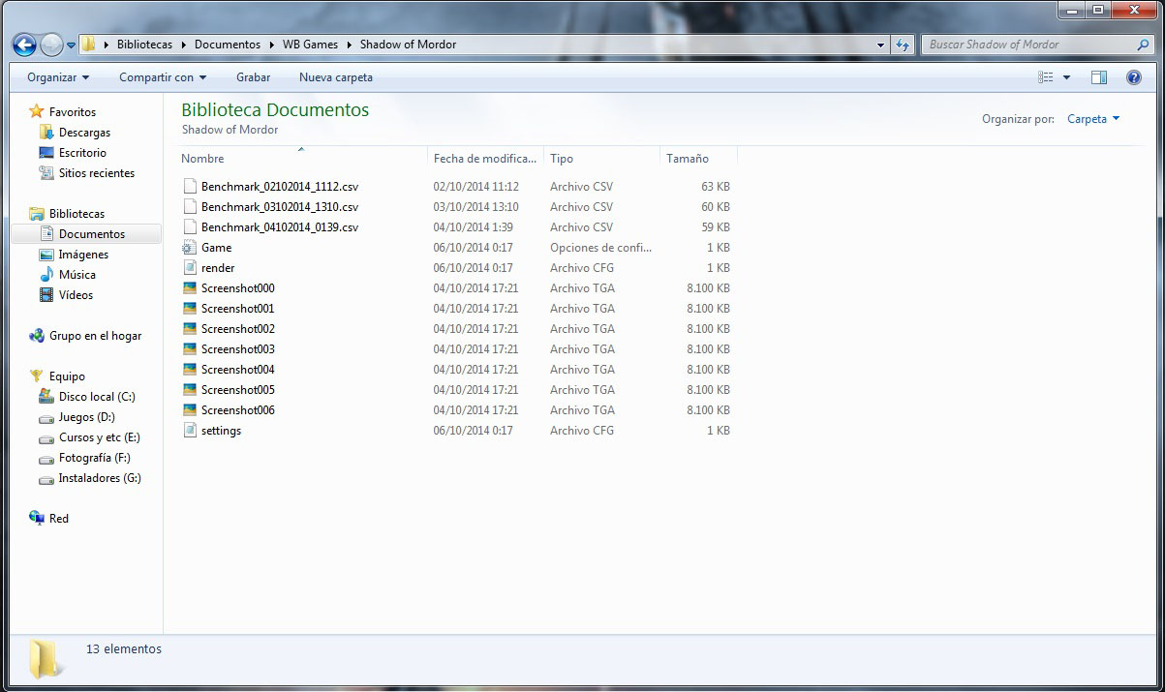Click the Nueva carpeta toolbar button
The image size is (1165, 692).
pyautogui.click(x=336, y=77)
